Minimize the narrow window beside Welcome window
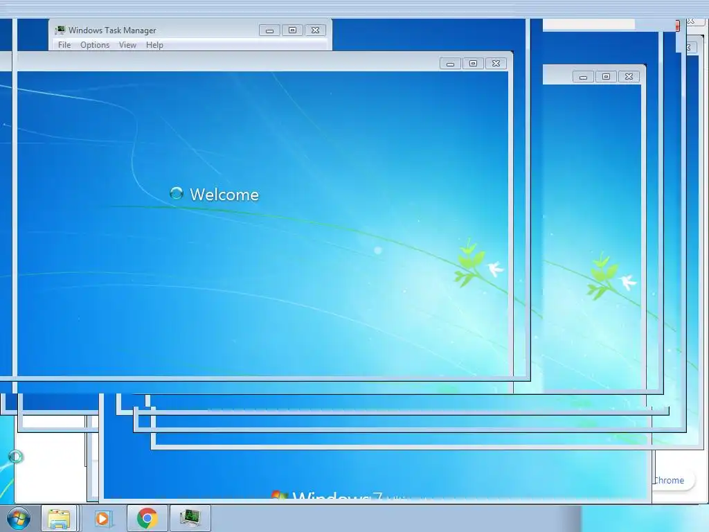This screenshot has width=709, height=532. (x=583, y=77)
